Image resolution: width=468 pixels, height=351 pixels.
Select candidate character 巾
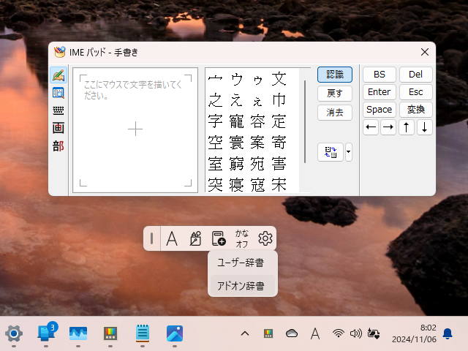click(x=279, y=100)
